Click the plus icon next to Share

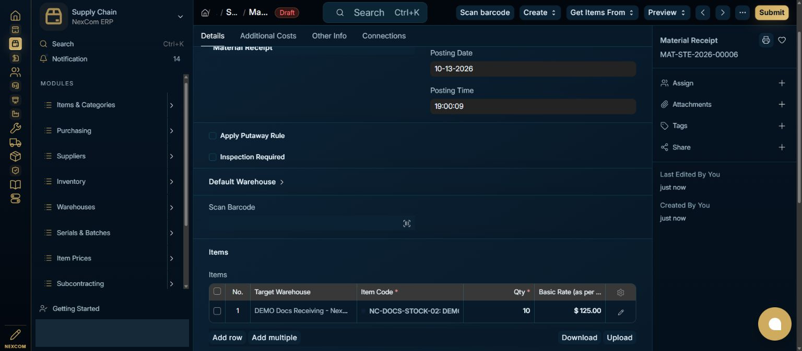point(782,147)
